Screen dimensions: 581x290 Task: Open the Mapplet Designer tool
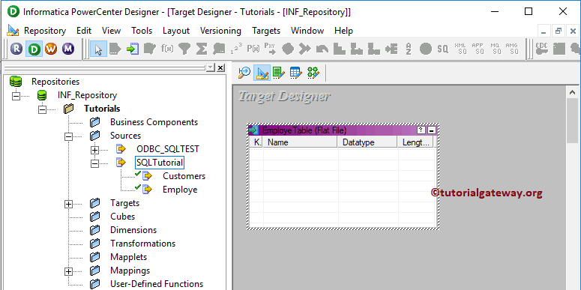coord(295,73)
